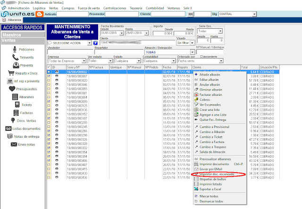Enable the descendente checkbox
Screen dimensions: 302x209
tap(202, 56)
